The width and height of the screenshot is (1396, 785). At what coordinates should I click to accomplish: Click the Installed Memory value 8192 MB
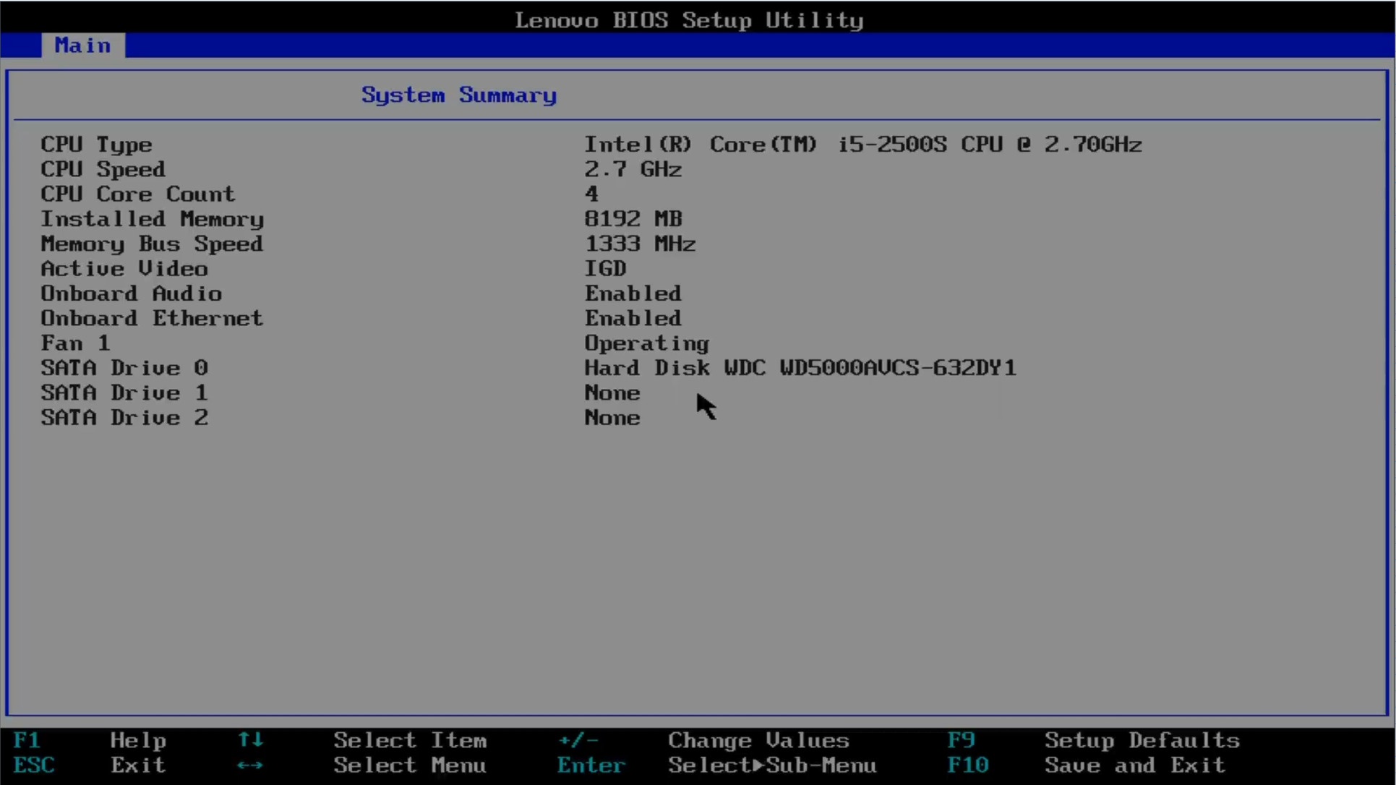(x=633, y=219)
